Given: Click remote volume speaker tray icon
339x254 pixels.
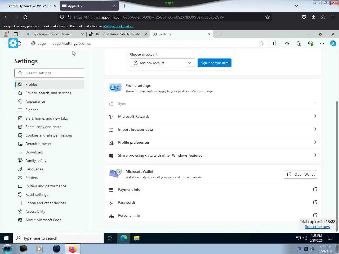Looking at the screenshot, I should (x=305, y=238).
